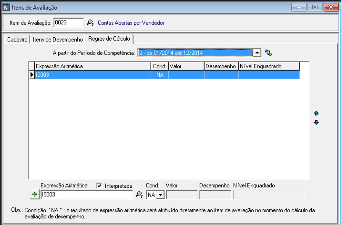Move the rule up with the up arrow

(316, 113)
